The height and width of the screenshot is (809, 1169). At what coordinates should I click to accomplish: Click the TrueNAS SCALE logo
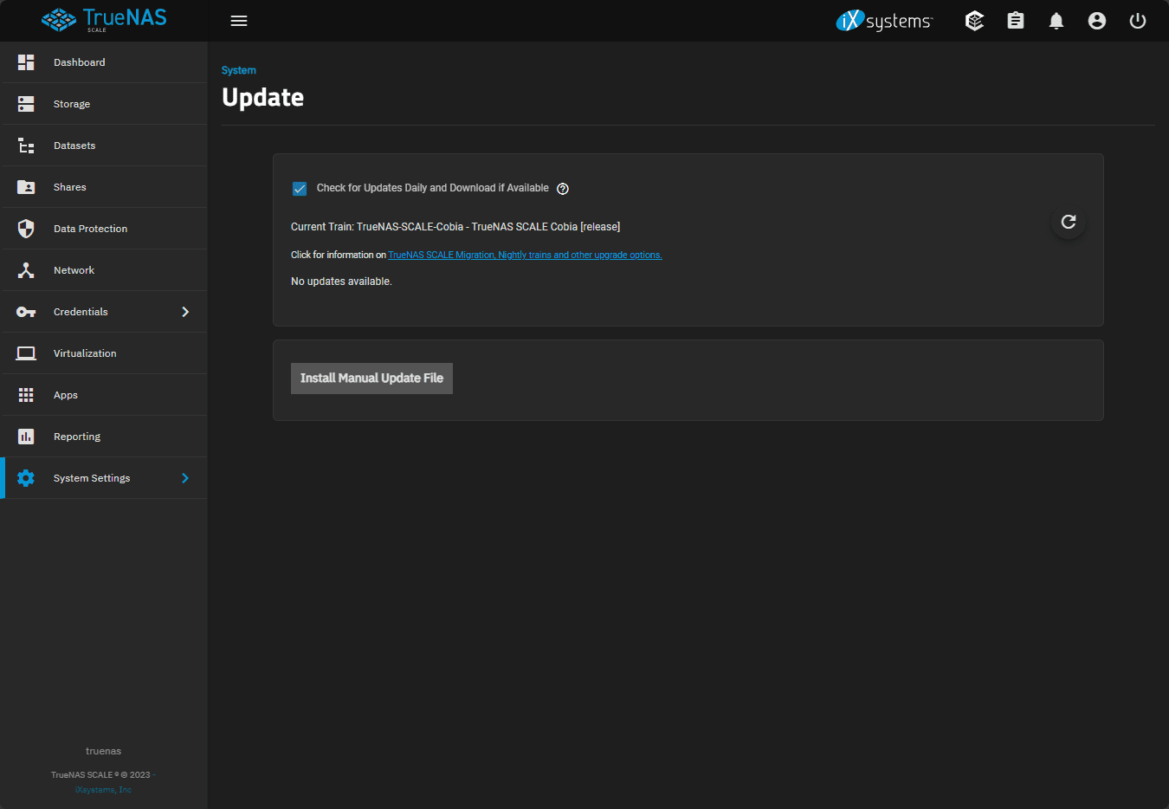104,20
